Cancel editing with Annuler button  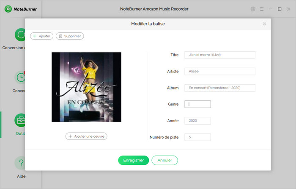point(164,160)
